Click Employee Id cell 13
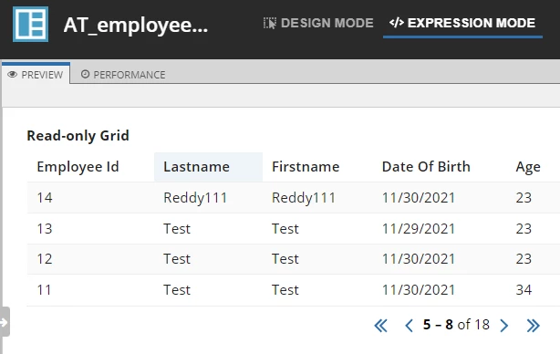 click(45, 229)
